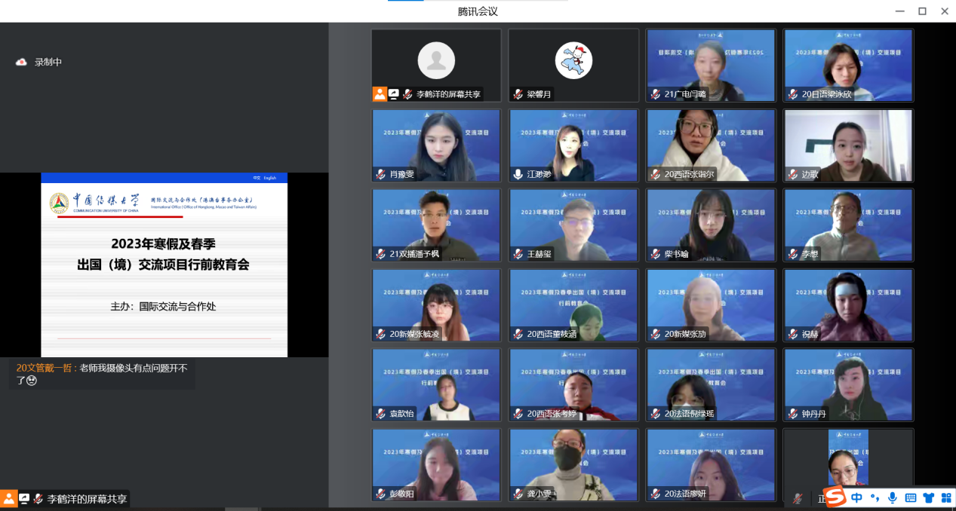
Task: Click the Sogou input method S logo
Action: (835, 497)
